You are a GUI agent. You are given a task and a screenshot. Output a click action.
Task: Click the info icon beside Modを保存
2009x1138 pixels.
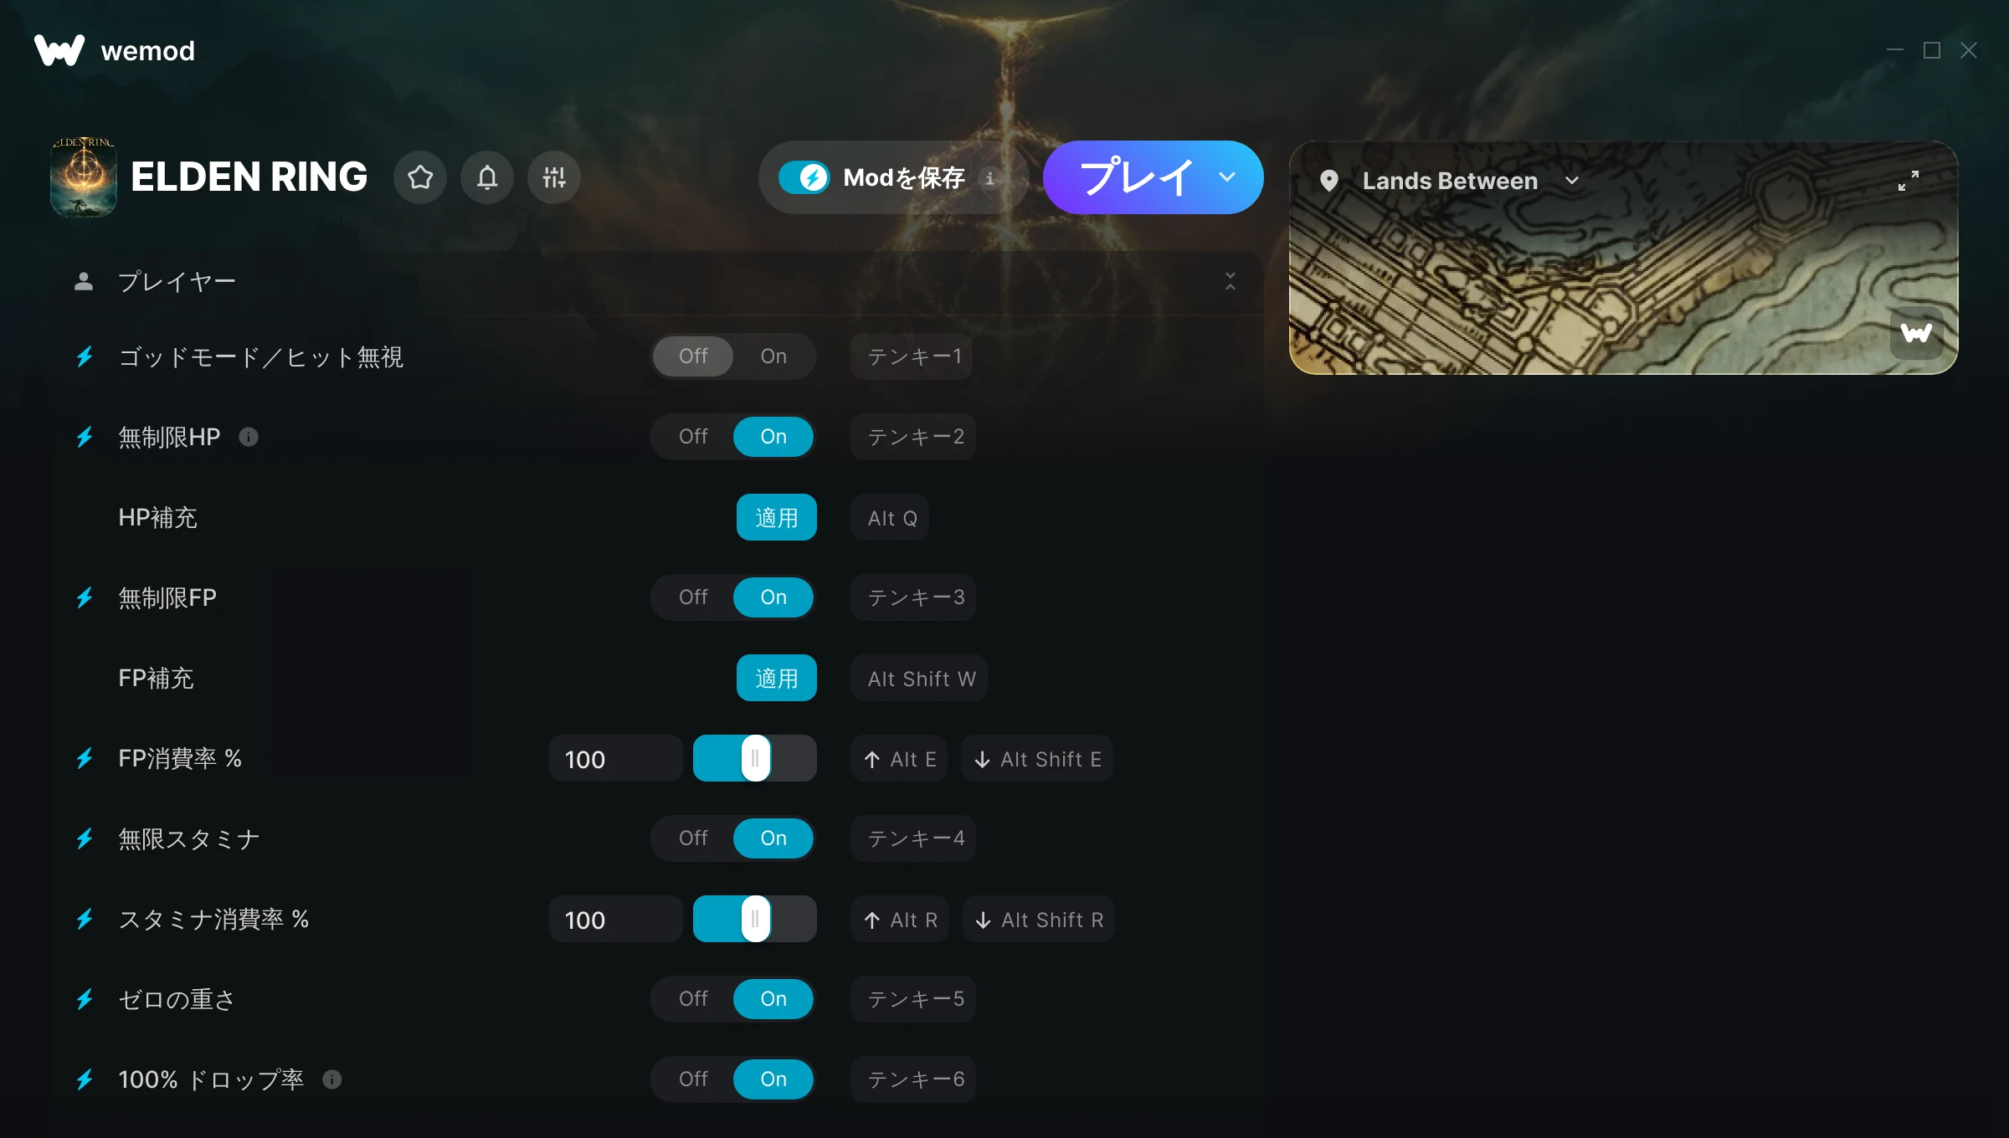coord(989,178)
